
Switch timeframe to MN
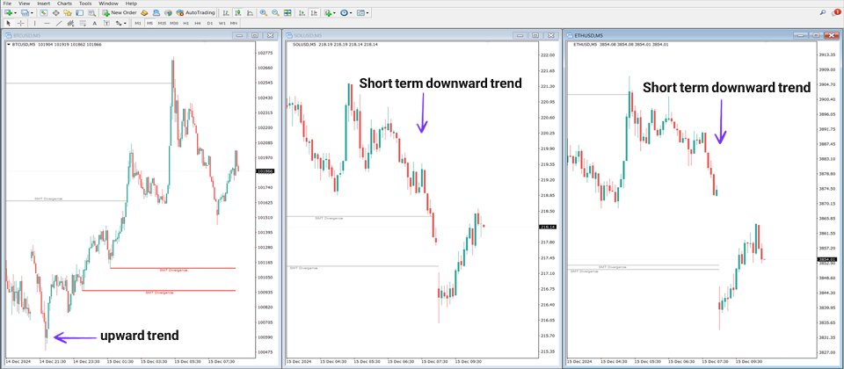[x=234, y=23]
